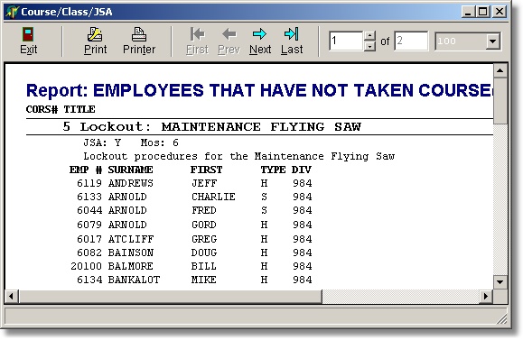Click the horizontal scrollbar thumb
The height and width of the screenshot is (340, 523).
171,296
